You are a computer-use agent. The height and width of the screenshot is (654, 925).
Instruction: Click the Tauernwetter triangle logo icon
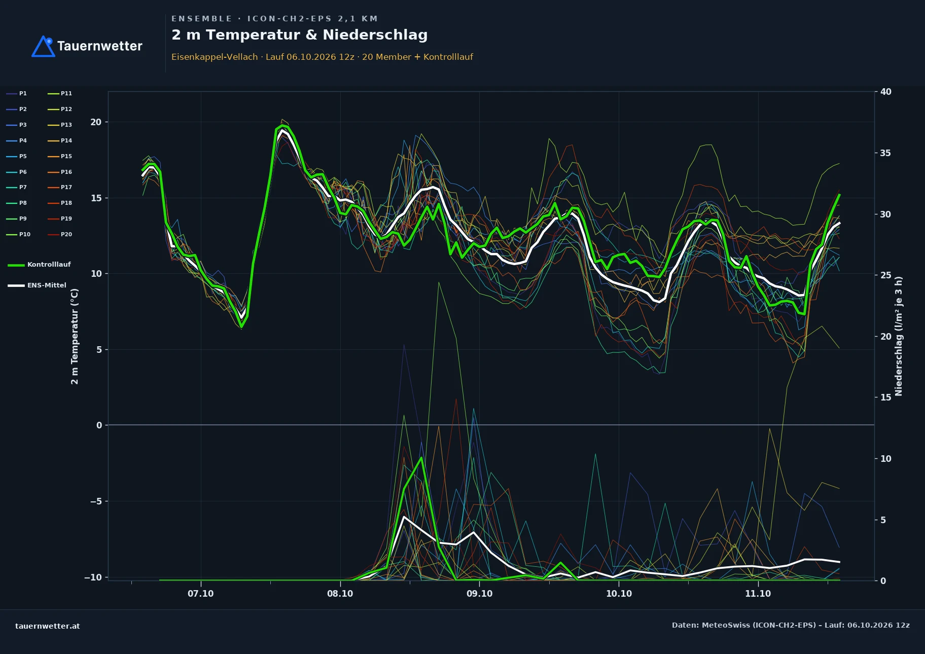tap(44, 46)
